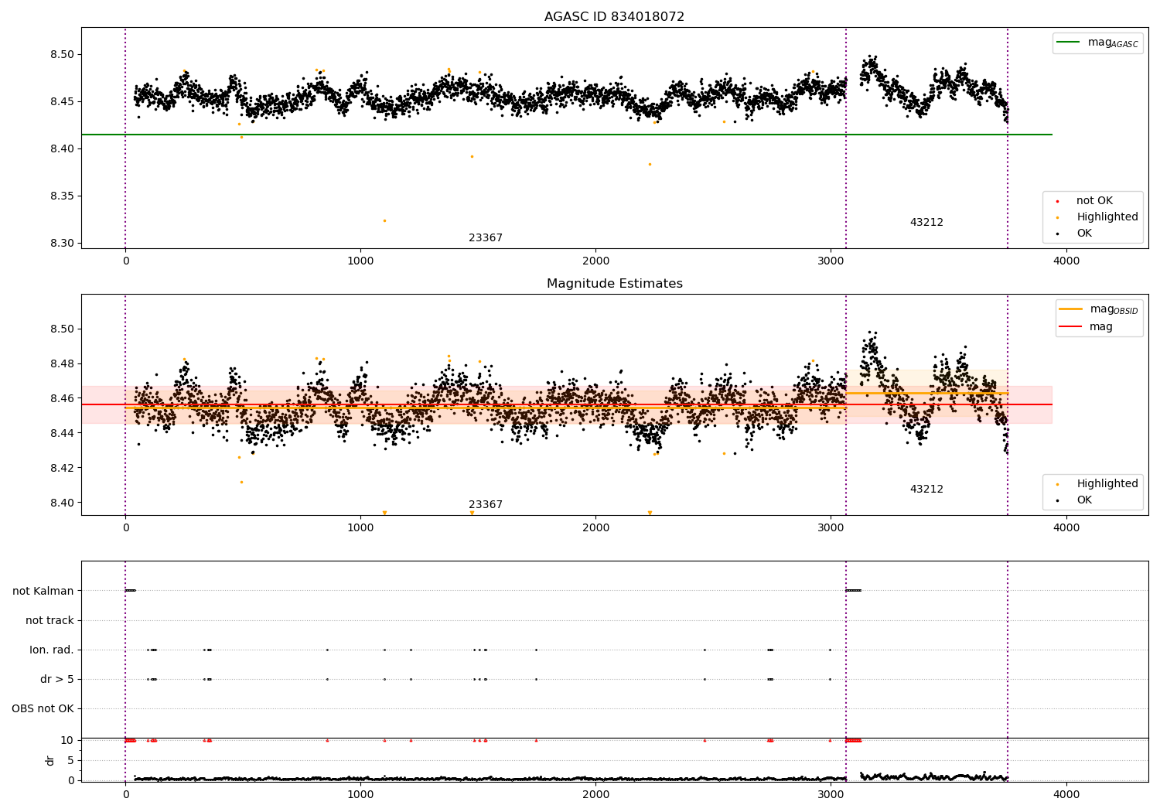Image resolution: width=1160 pixels, height=812 pixels.
Task: Click obsid label '43212' in Magnitude Estimates plot
Action: tap(926, 490)
